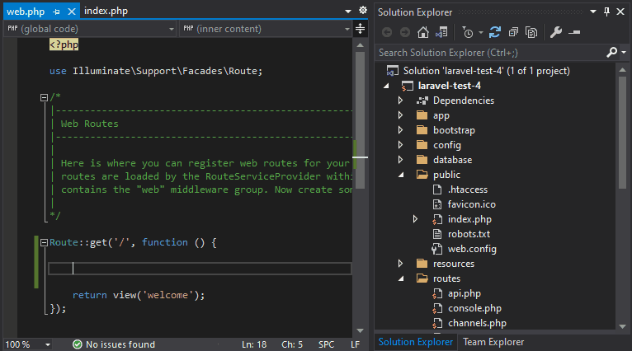Image resolution: width=632 pixels, height=351 pixels.
Task: Collapse all items in Solution Explorer
Action: 513,32
